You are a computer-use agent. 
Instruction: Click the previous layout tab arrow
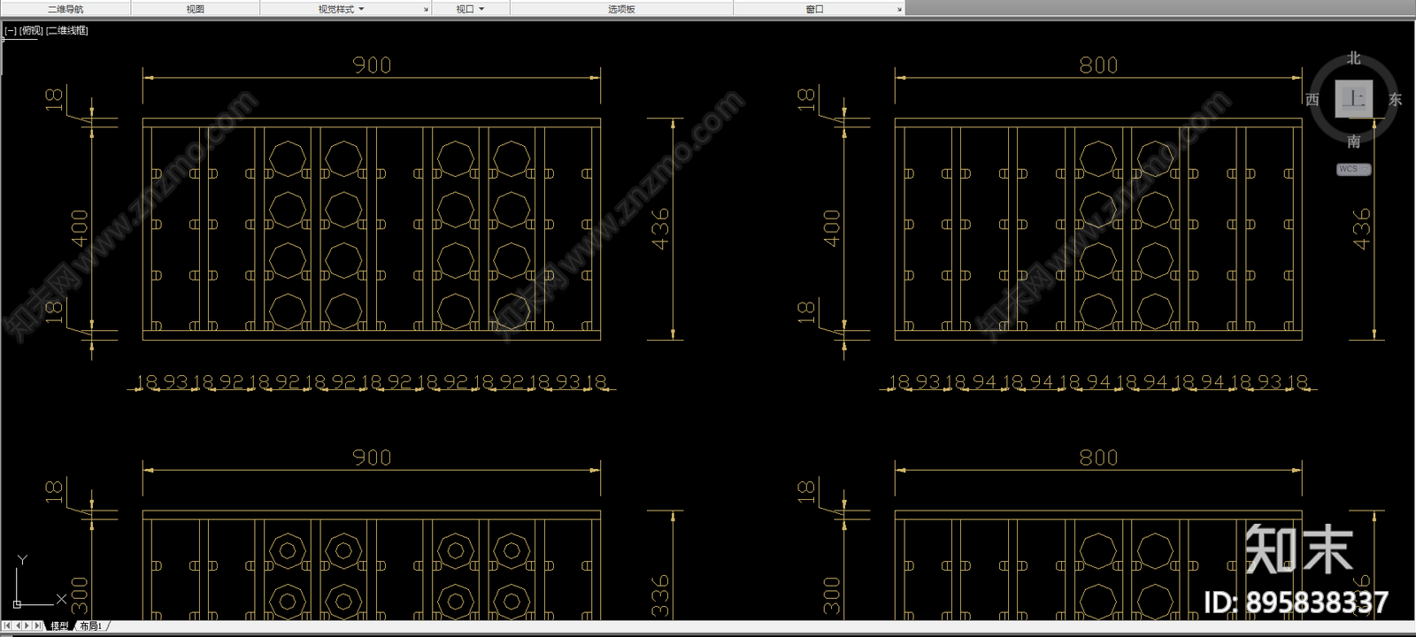point(18,625)
